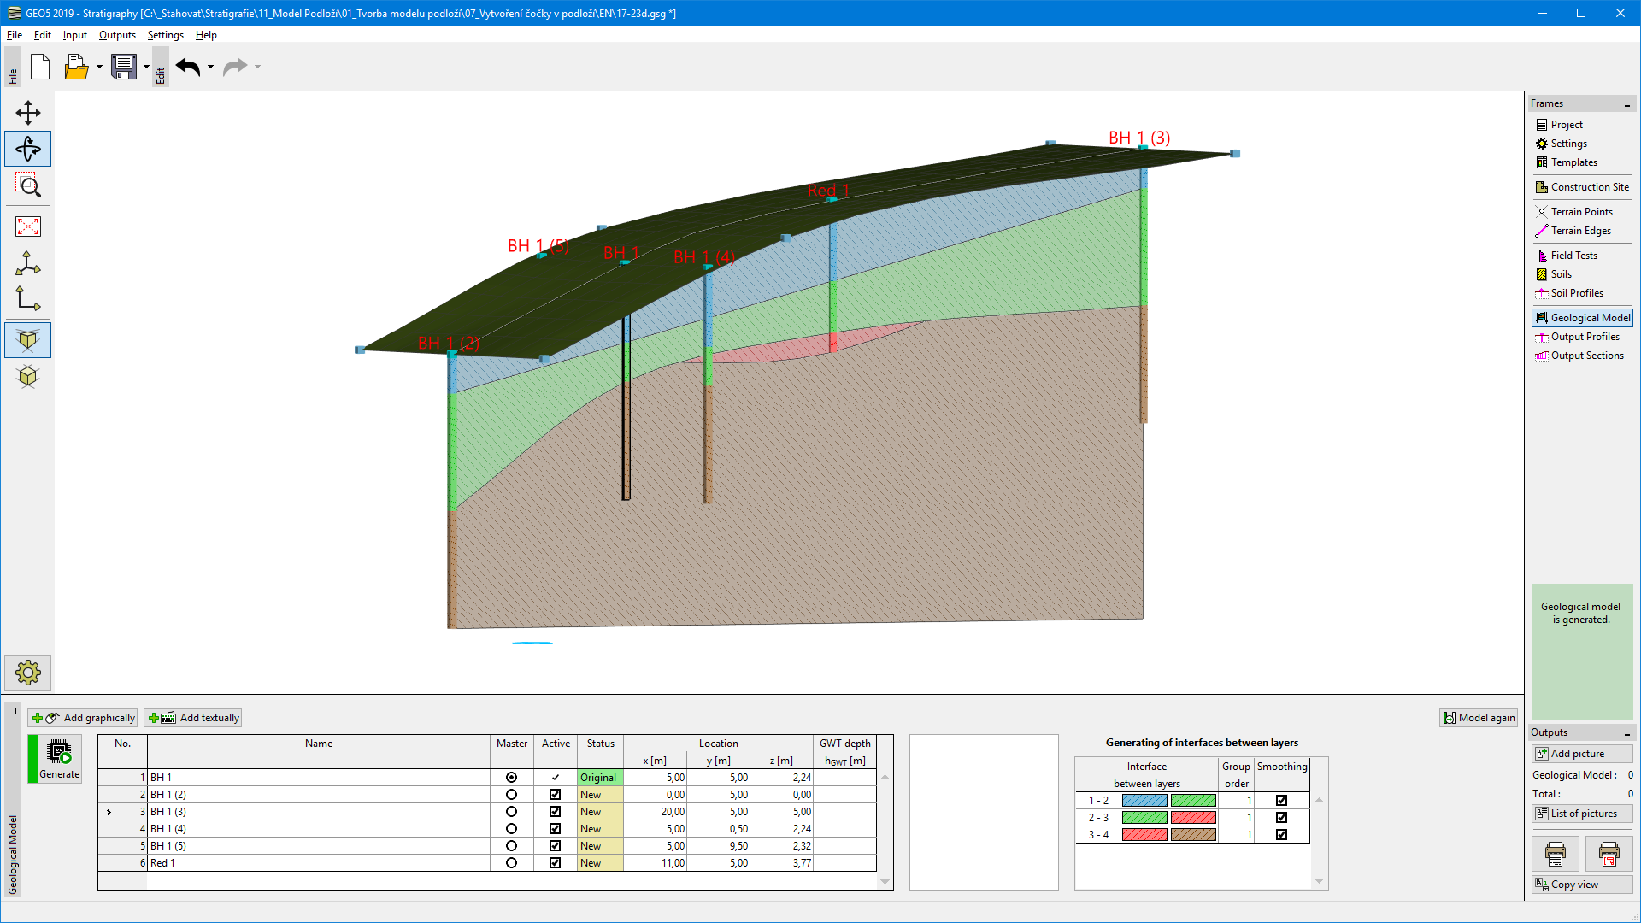
Task: Toggle Active status for Red 1 entry
Action: tap(555, 862)
